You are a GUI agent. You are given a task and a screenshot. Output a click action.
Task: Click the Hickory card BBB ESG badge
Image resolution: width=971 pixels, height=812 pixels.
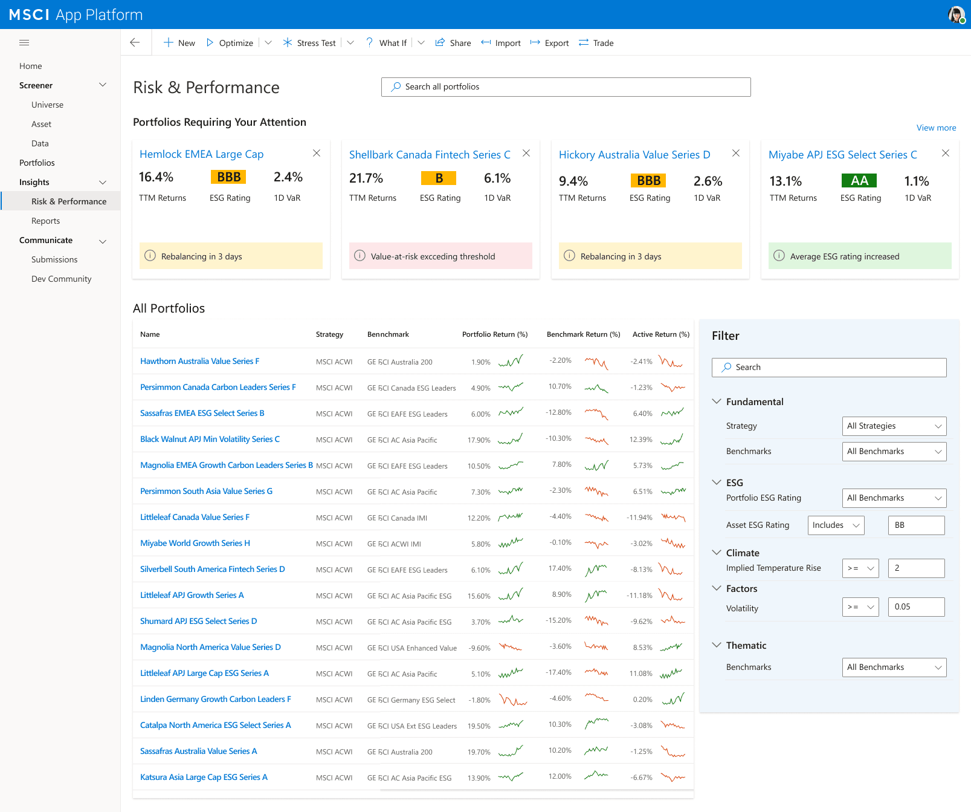(x=648, y=180)
